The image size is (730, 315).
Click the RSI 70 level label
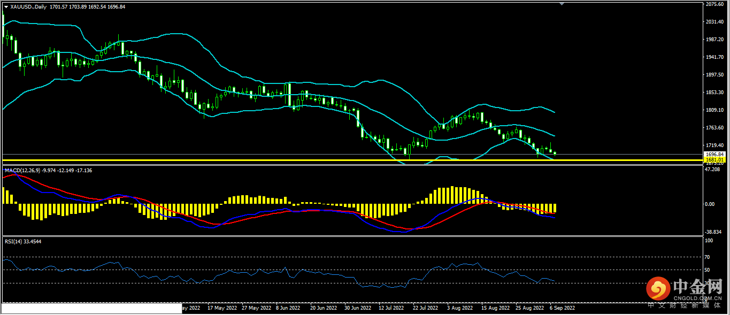pos(709,257)
